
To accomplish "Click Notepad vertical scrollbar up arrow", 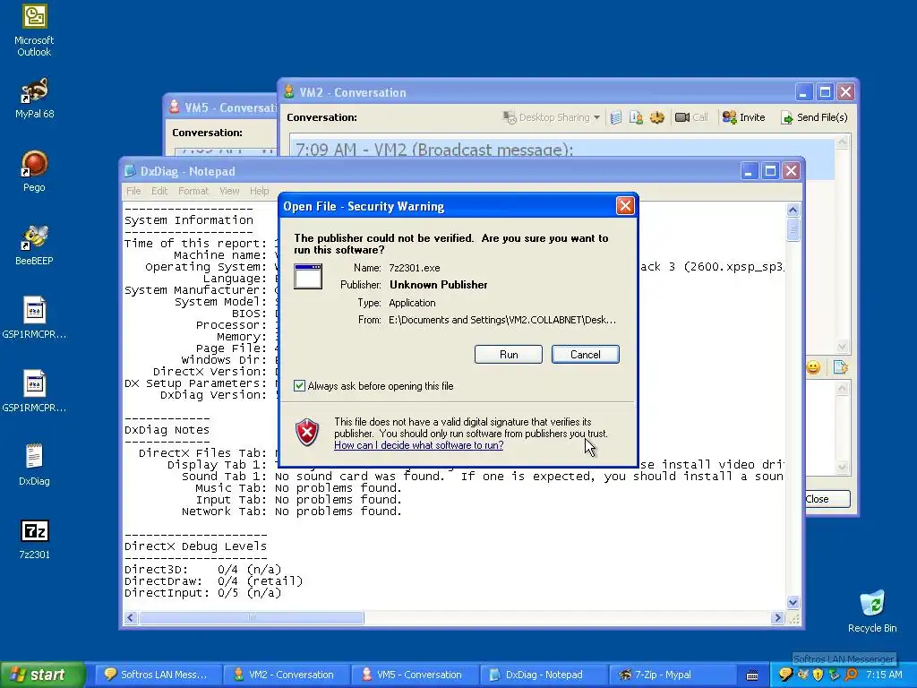I will [x=793, y=210].
